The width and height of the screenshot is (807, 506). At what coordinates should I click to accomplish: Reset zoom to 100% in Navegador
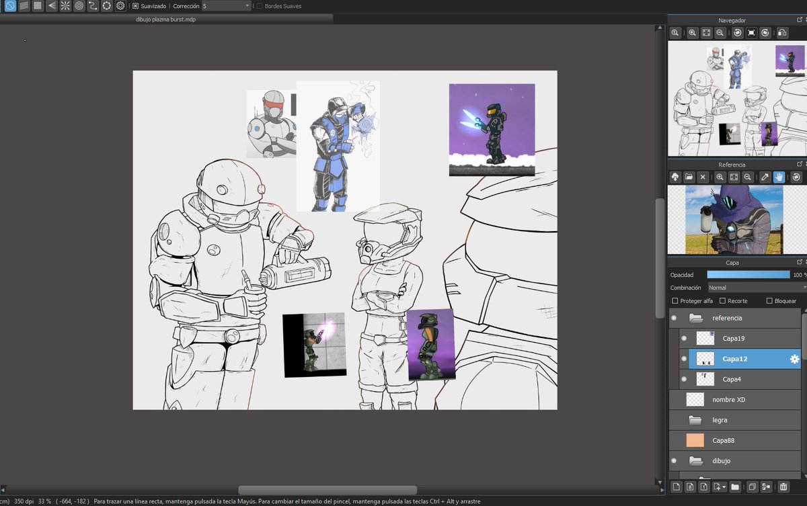tap(675, 32)
